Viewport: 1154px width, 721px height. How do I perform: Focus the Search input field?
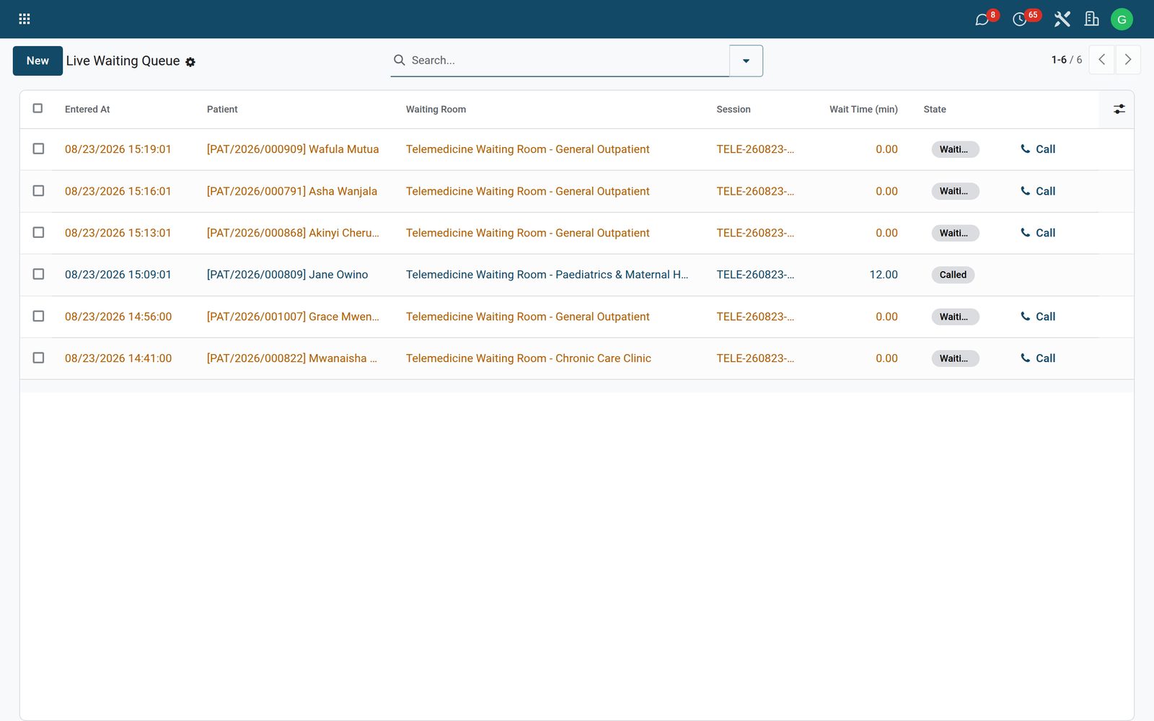[x=568, y=61]
